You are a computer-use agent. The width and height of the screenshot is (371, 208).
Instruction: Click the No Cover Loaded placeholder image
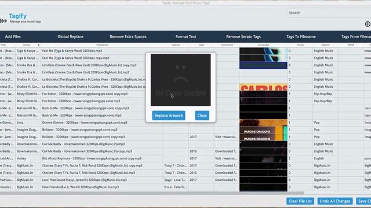(180, 80)
